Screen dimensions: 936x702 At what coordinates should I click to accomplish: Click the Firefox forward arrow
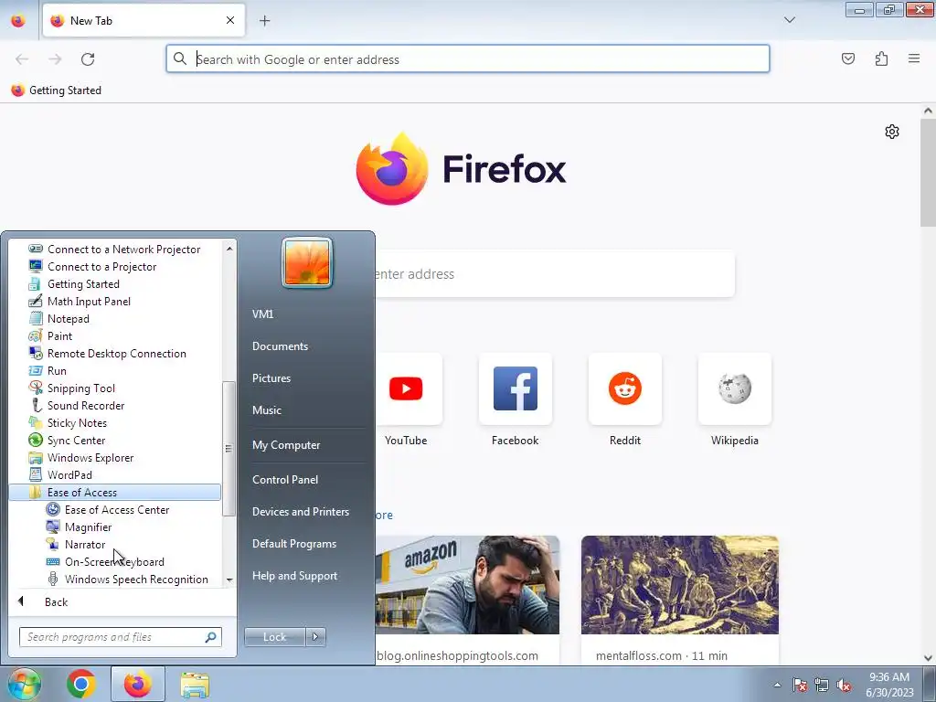tap(55, 59)
